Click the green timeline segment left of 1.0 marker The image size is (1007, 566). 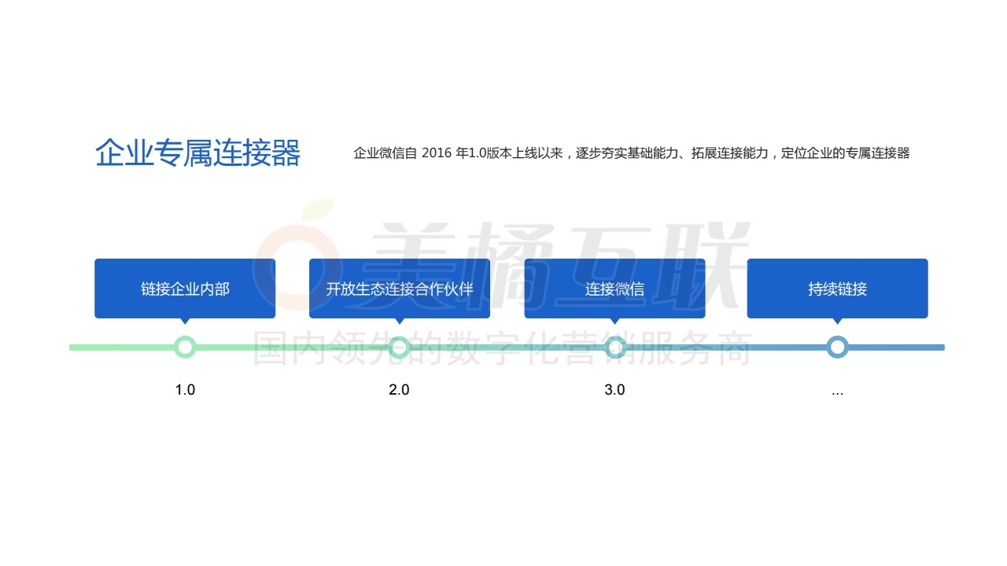pos(122,347)
